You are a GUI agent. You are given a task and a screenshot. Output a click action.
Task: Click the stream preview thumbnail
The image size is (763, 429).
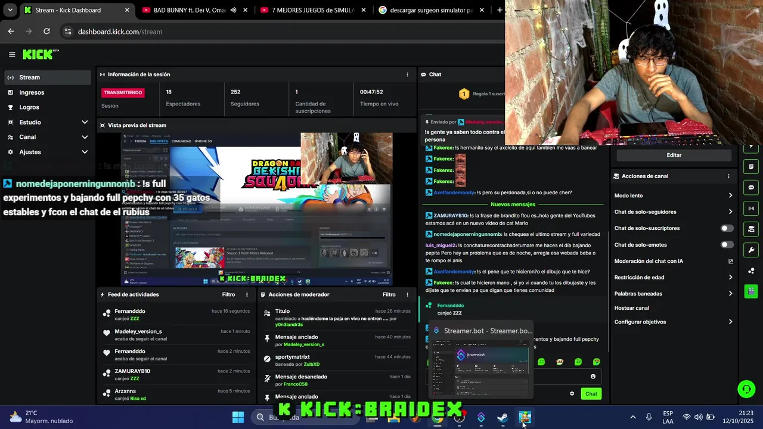256,209
